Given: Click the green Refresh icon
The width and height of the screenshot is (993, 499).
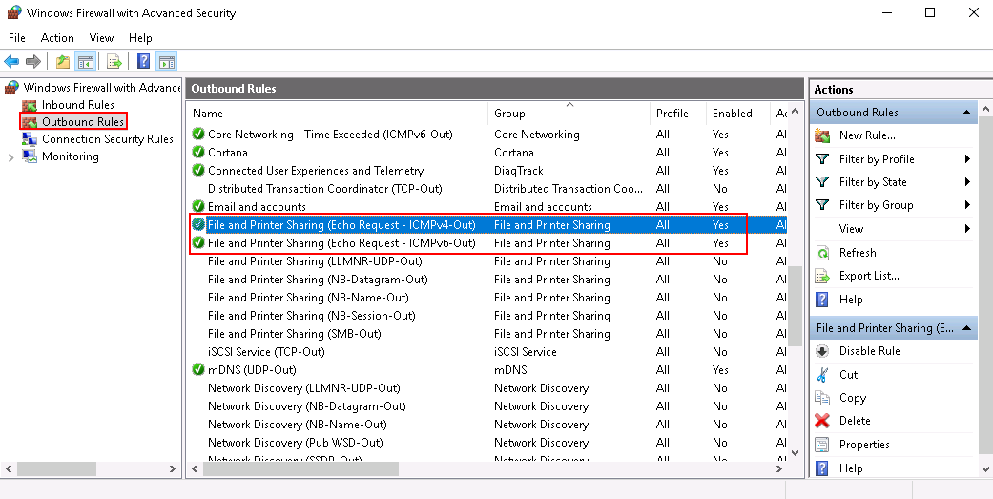Looking at the screenshot, I should click(x=822, y=253).
